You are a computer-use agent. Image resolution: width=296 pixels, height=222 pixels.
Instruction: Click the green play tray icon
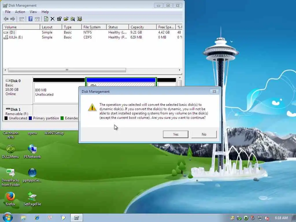pos(246,218)
